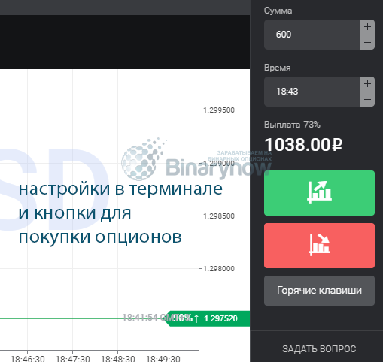Screen dimensions: 383x362
Task: Click the 18:48:30 time axis label
Action: [118, 358]
